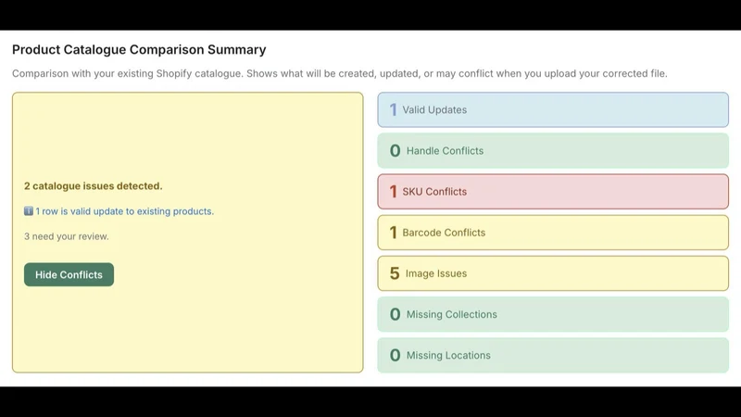741x417 pixels.
Task: Click the '3 need your review.' text
Action: [x=66, y=236]
